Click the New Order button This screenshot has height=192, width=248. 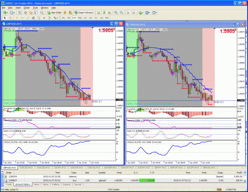(x=54, y=13)
